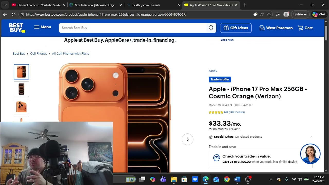Open the Copilot Chat button

pyautogui.click(x=319, y=14)
